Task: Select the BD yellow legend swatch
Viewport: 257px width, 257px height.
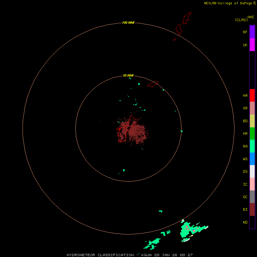Action: click(x=252, y=121)
